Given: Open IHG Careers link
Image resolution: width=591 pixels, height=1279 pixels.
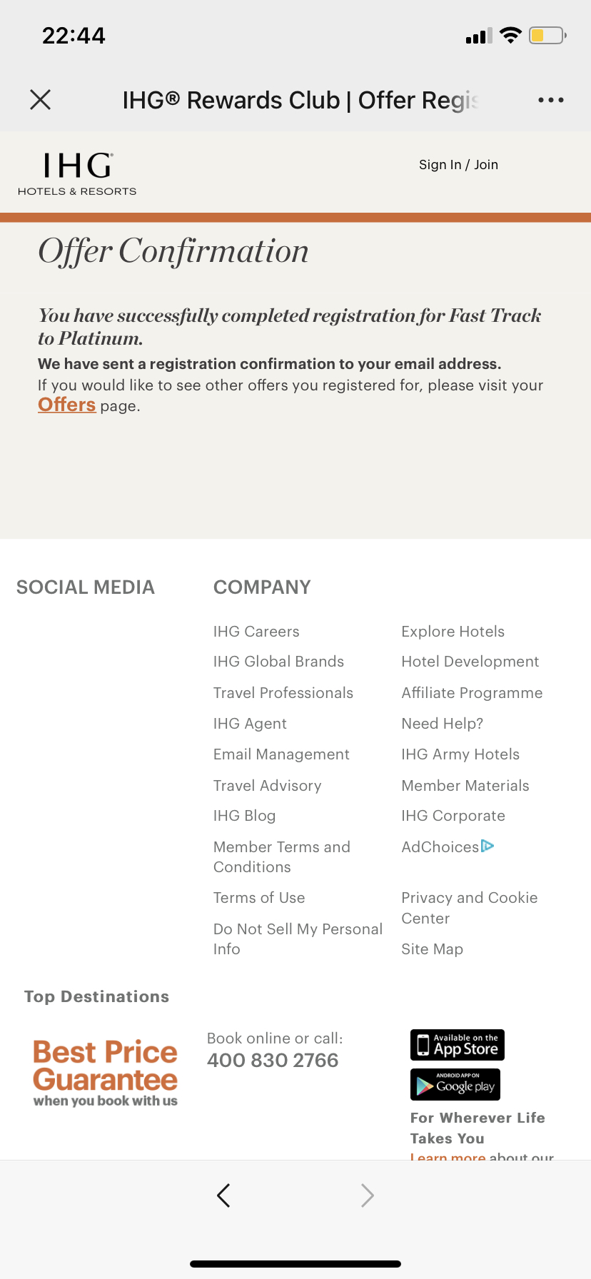Looking at the screenshot, I should (x=256, y=632).
